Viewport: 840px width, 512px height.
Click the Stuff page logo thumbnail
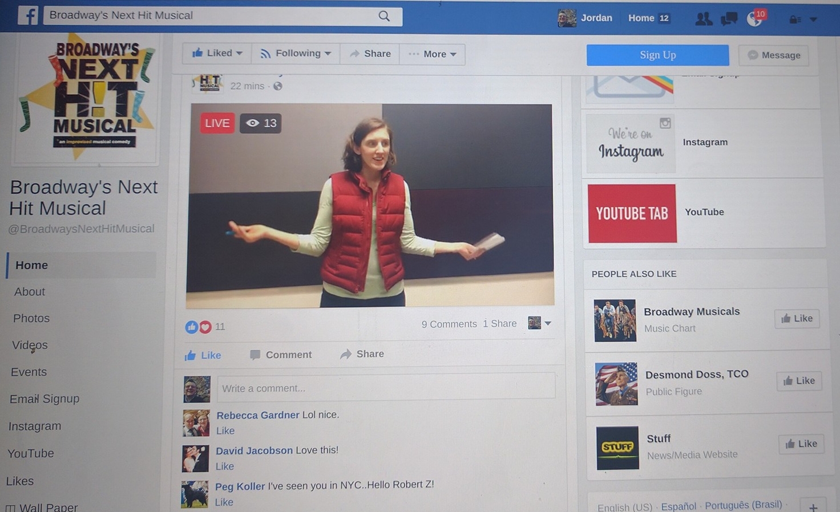[617, 448]
